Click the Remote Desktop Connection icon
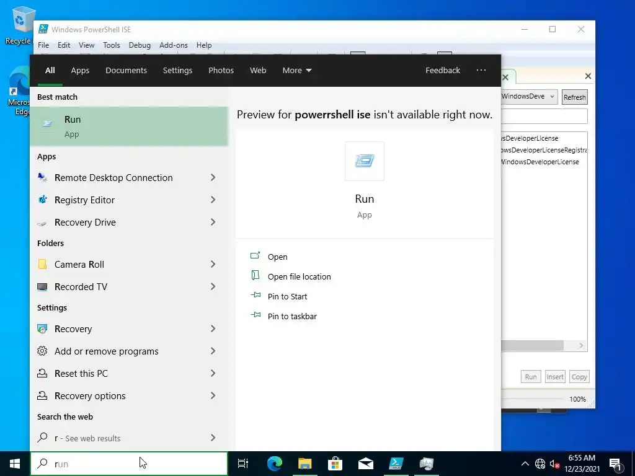Screen dimensions: 635x476 click(42, 177)
